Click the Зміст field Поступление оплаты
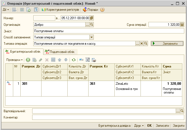Image resolution: width=187 pixels, height=130 pixels. click(x=109, y=31)
